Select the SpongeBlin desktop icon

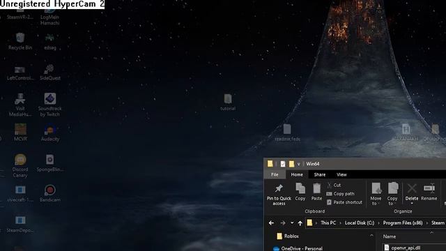point(50,162)
